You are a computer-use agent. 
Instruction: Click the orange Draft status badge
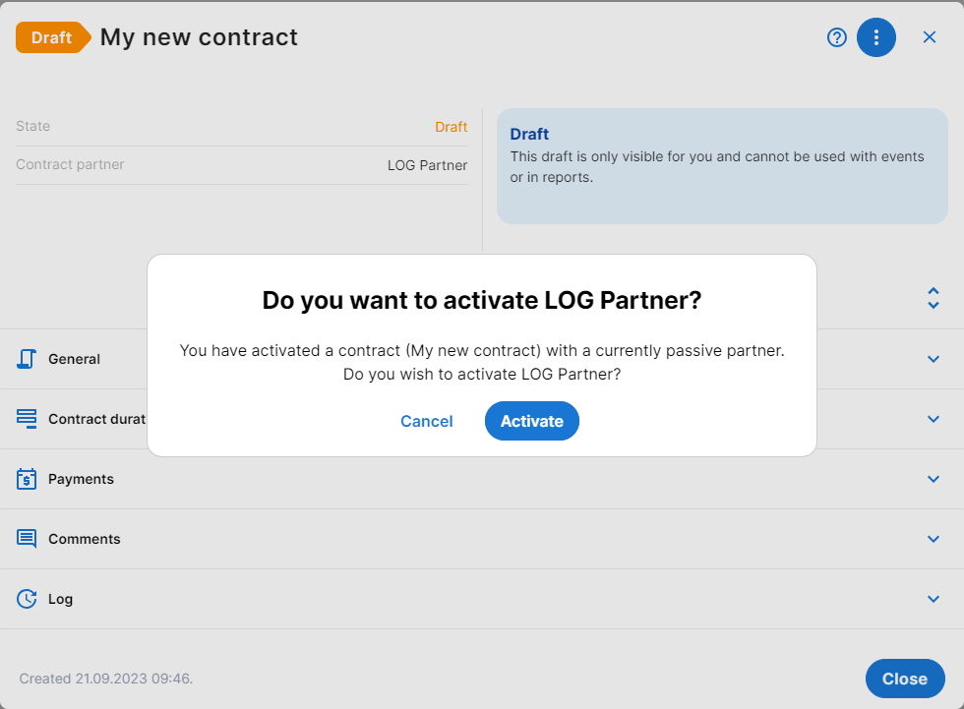click(53, 37)
